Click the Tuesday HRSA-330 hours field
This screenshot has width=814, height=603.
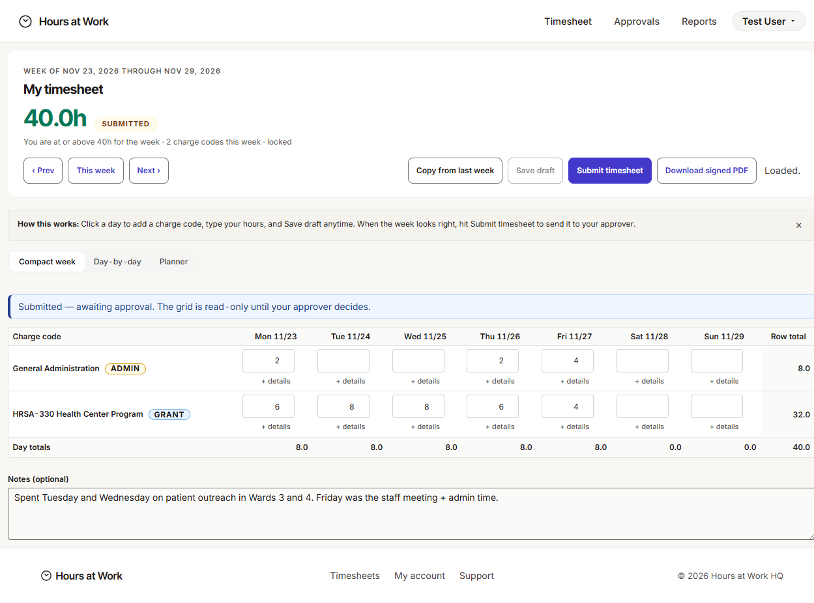343,406
